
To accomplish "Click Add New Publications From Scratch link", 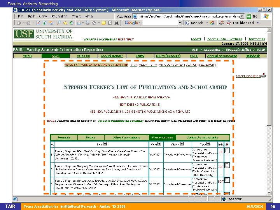I will point(141,98).
